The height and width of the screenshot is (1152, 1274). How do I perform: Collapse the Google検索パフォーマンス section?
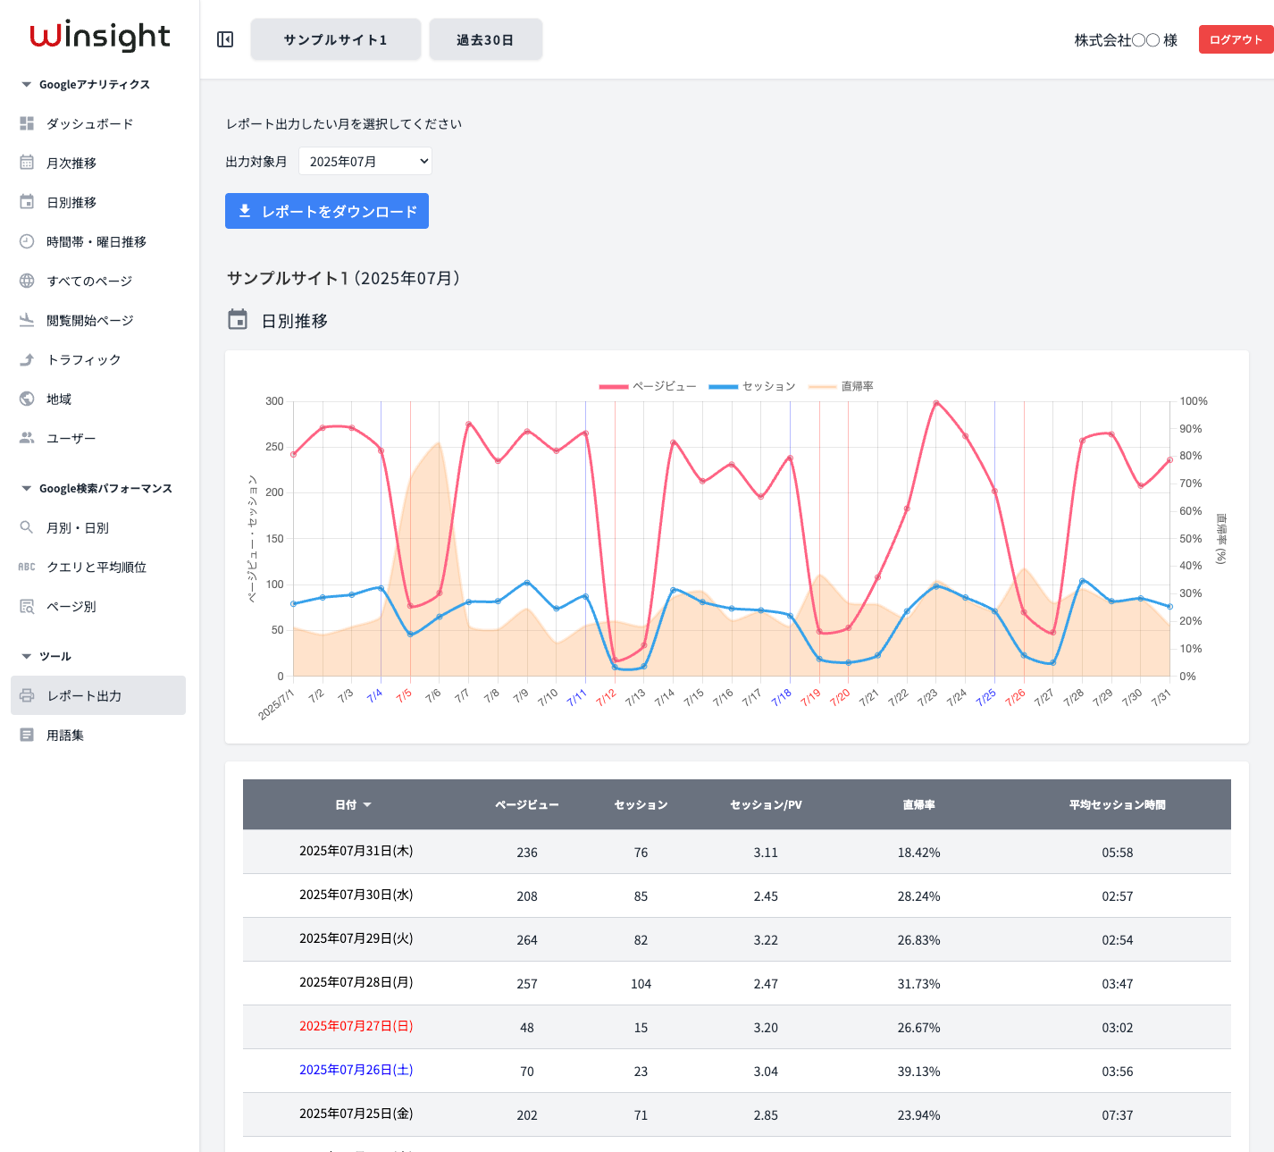click(x=96, y=488)
